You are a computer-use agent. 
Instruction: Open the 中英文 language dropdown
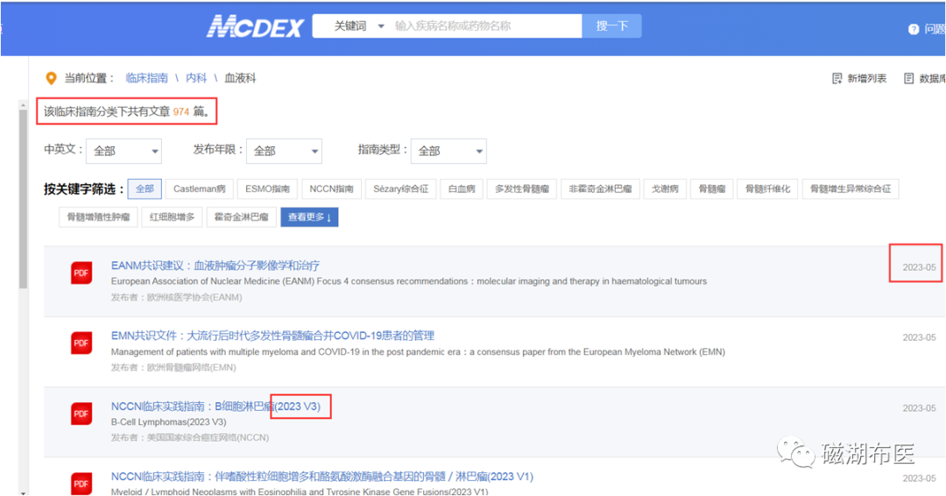(124, 151)
